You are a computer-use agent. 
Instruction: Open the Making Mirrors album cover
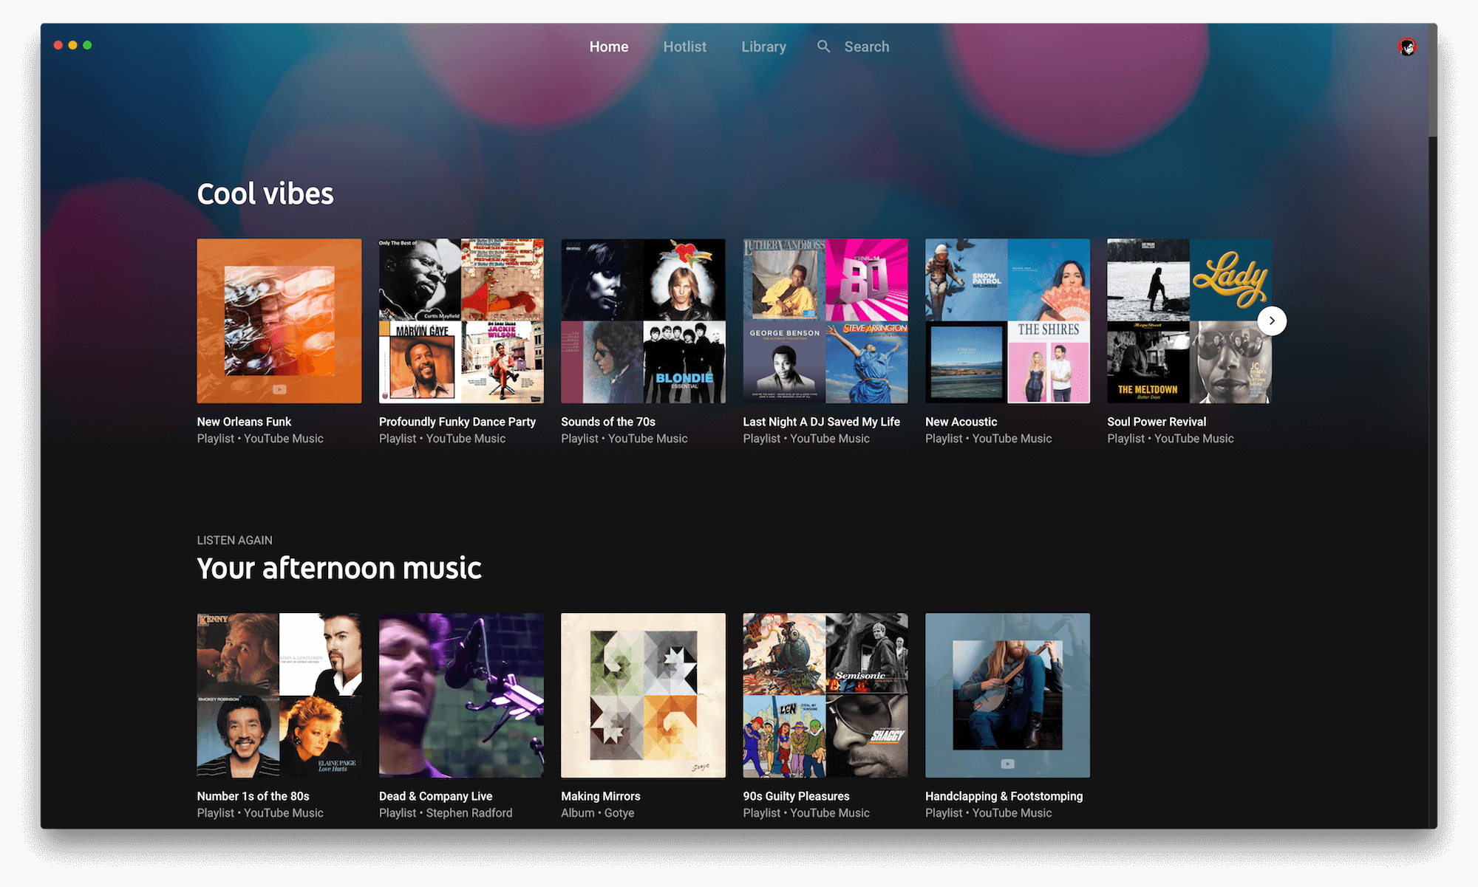click(x=642, y=695)
